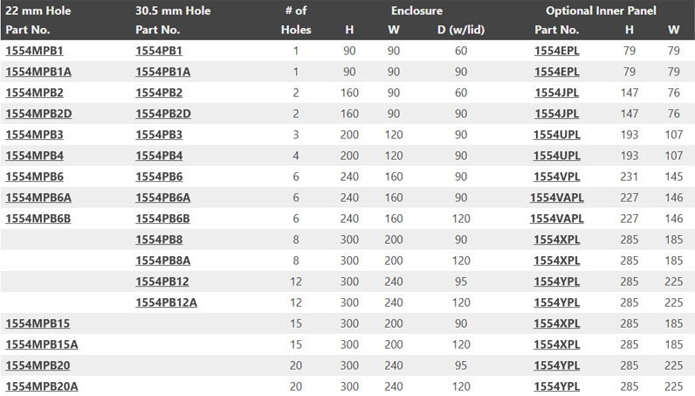Open the 1554PB1A part link

162,72
